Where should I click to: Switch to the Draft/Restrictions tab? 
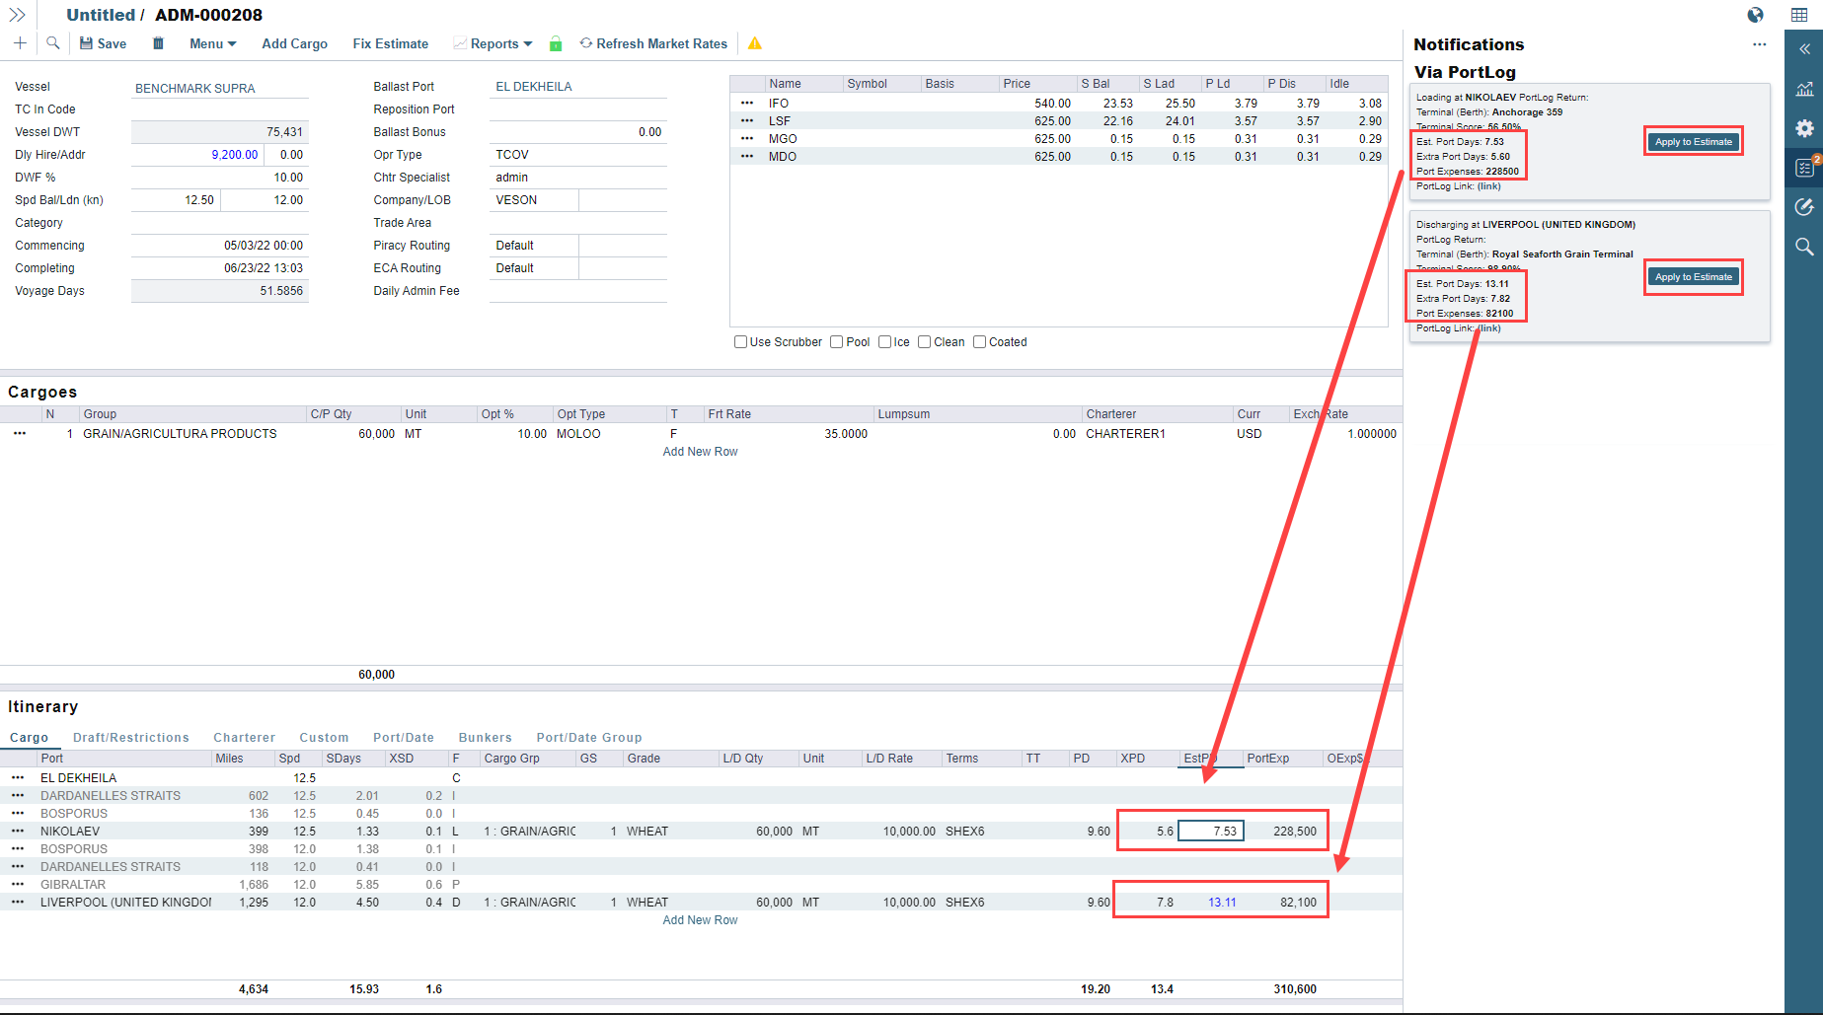[130, 738]
